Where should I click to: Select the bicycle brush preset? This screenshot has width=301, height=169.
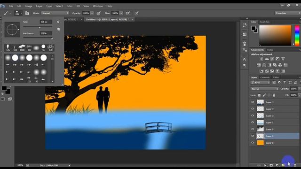[x=51, y=47]
